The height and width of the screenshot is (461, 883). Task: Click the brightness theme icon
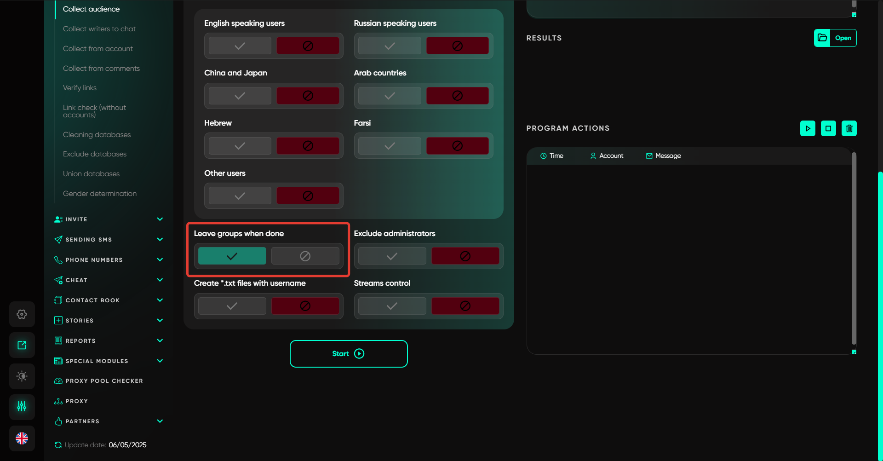point(22,376)
